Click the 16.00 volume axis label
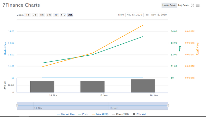 click(11, 85)
